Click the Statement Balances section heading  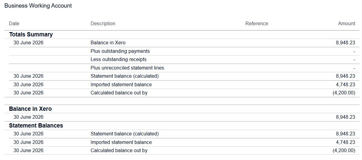coord(36,126)
